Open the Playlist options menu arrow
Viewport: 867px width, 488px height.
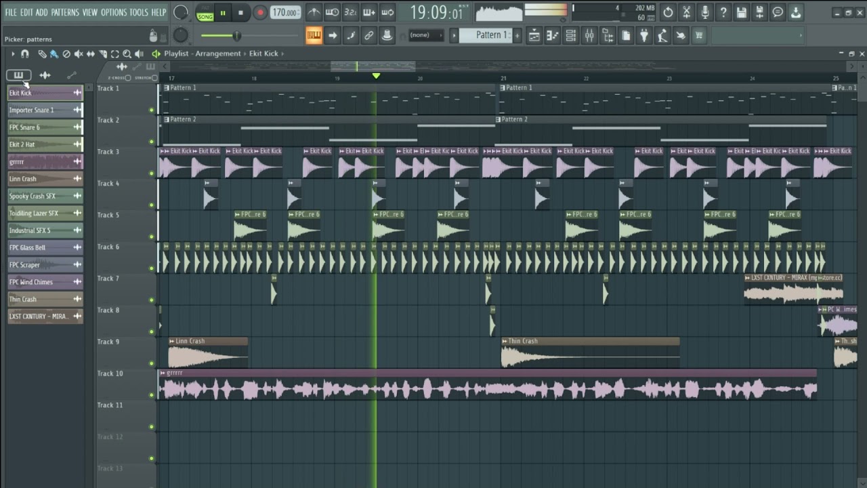pos(12,54)
